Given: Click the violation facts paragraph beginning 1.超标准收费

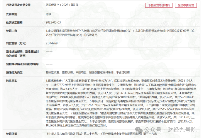Looking at the screenshot, I should [x=121, y=103].
